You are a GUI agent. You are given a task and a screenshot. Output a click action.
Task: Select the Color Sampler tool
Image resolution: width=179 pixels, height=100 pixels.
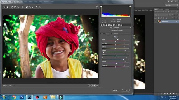point(15,7)
